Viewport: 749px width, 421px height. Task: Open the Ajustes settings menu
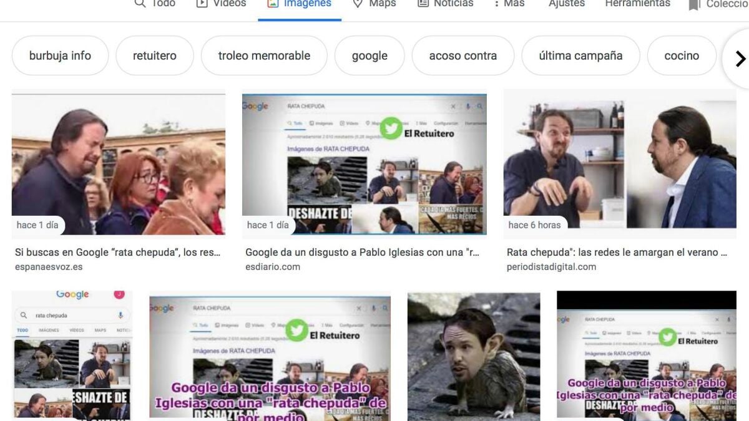[566, 4]
